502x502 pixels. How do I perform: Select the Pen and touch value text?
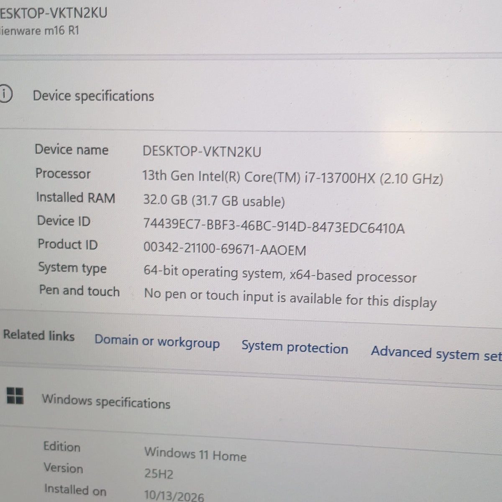click(x=290, y=297)
